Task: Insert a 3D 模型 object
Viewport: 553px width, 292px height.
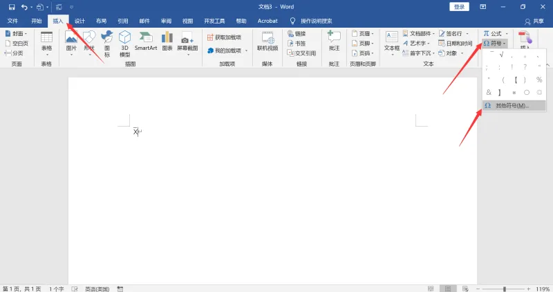Action: pyautogui.click(x=124, y=44)
